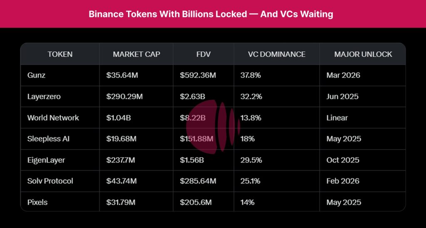
Task: Select EigenLayer unlock date Oct 2025
Action: (x=343, y=160)
